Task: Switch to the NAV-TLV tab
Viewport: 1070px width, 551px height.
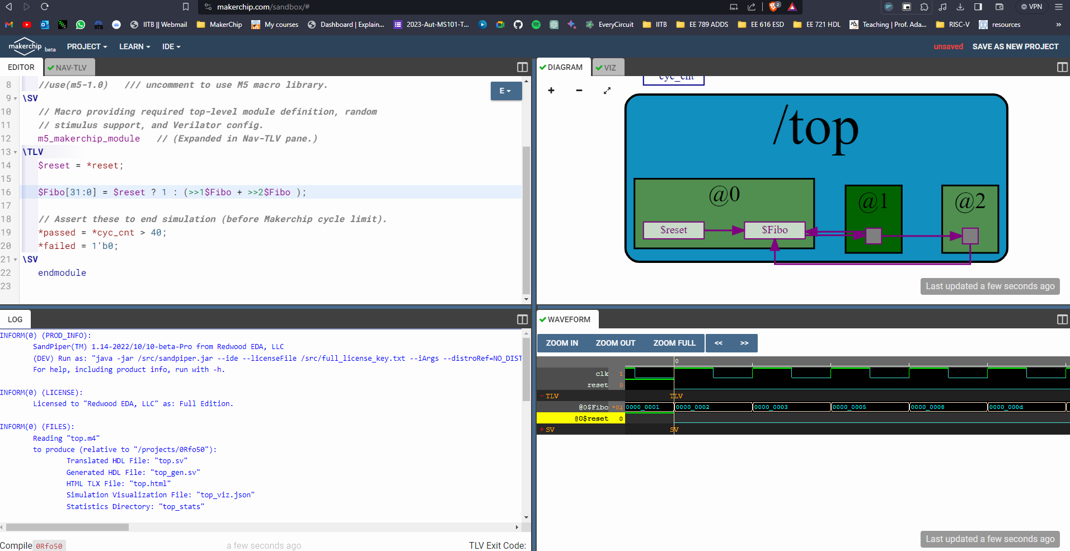Action: [69, 68]
